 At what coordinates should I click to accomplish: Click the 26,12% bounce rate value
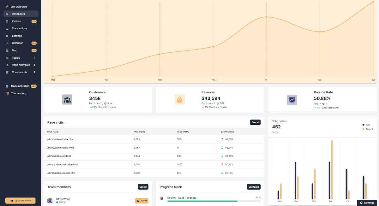(x=229, y=173)
